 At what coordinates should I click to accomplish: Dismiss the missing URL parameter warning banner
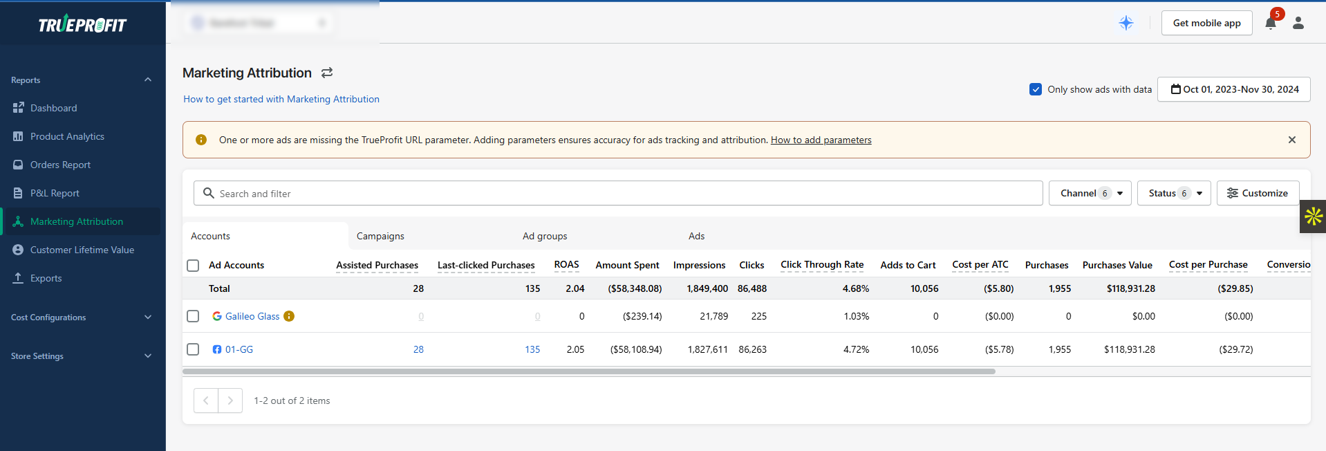(x=1291, y=140)
